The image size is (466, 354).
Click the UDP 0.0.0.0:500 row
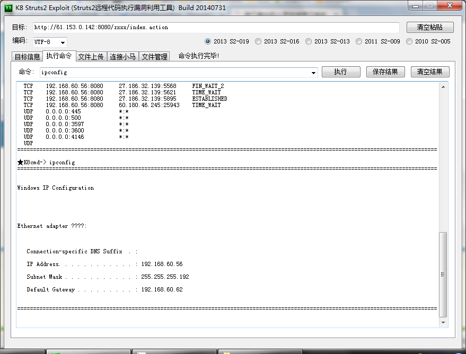pos(76,118)
